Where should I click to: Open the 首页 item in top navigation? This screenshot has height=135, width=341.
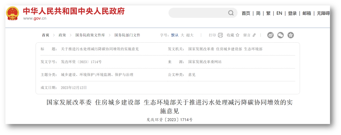(246, 13)
